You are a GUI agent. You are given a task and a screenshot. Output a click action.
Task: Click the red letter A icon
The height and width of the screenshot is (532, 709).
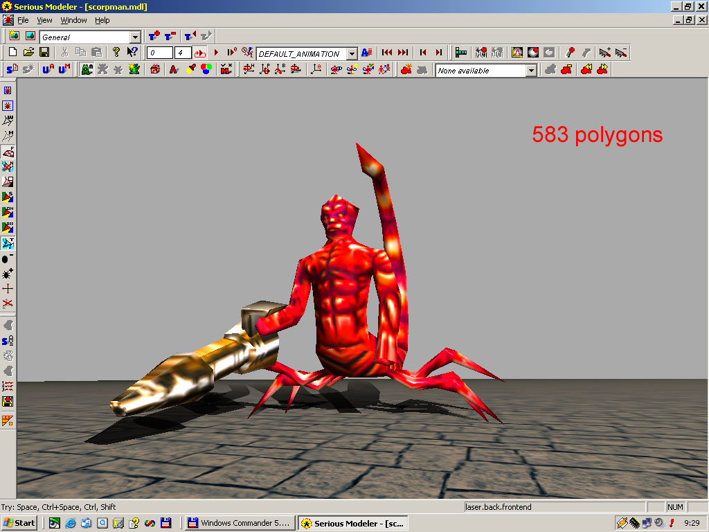tap(174, 69)
